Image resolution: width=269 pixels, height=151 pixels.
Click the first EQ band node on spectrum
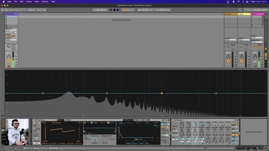click(x=43, y=93)
